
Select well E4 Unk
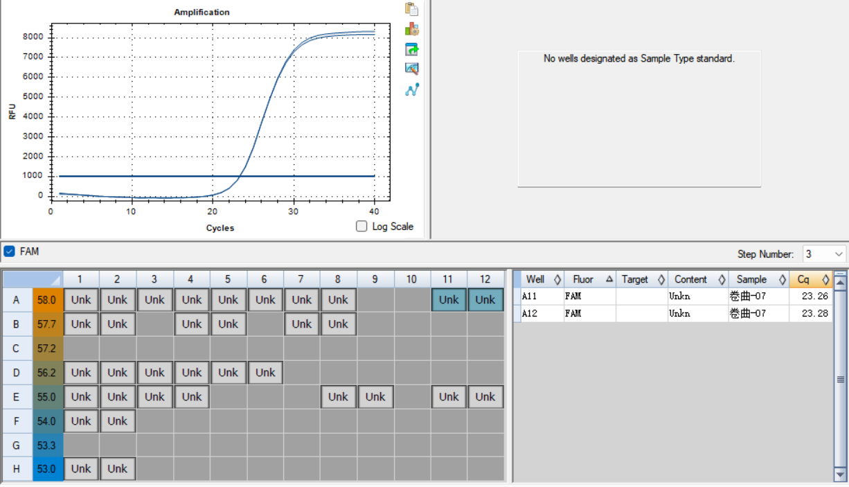[x=191, y=397]
